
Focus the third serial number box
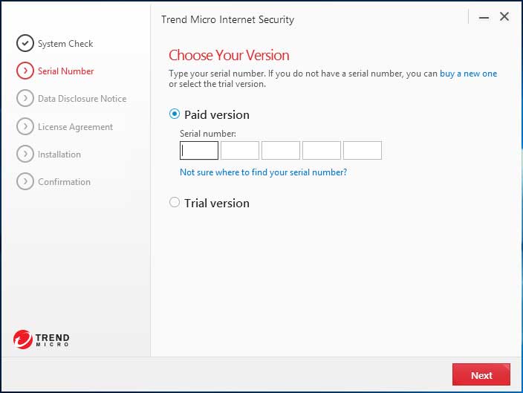[x=281, y=151]
